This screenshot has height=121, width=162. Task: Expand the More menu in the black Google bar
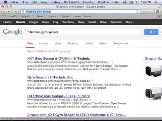coord(130,22)
